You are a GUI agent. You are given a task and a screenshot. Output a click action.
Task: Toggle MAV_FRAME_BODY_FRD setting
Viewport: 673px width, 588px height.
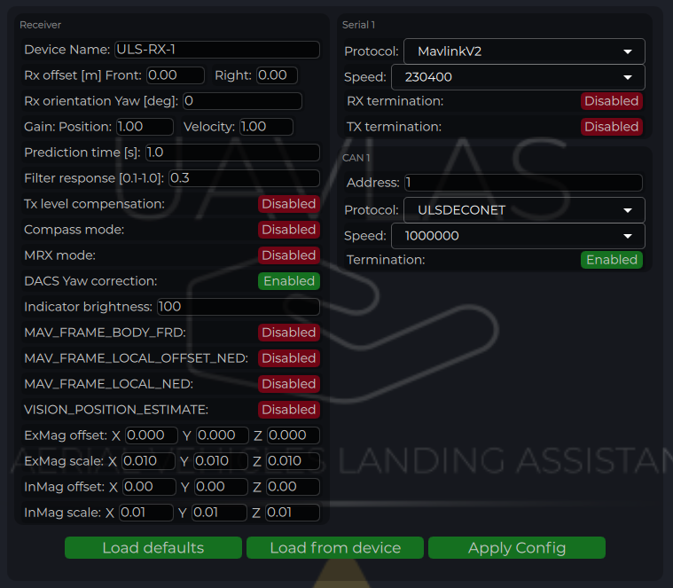click(289, 333)
